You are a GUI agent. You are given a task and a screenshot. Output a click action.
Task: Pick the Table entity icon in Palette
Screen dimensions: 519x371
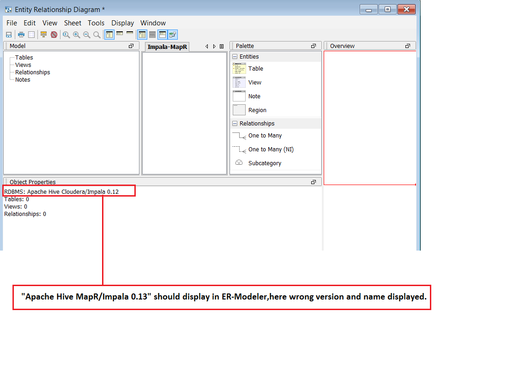click(x=239, y=68)
